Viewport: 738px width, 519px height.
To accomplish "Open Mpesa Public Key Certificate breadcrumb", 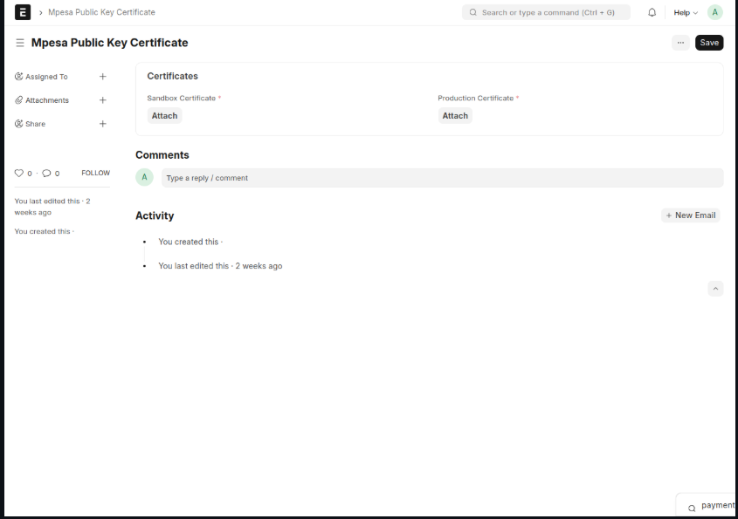I will 101,12.
